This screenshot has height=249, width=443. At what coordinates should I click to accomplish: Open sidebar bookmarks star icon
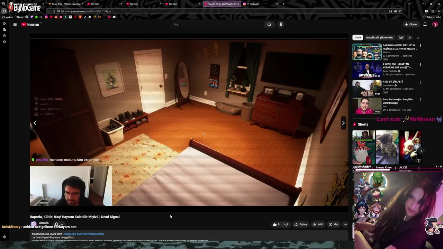point(4,42)
